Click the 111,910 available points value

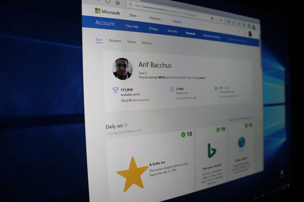coord(127,90)
